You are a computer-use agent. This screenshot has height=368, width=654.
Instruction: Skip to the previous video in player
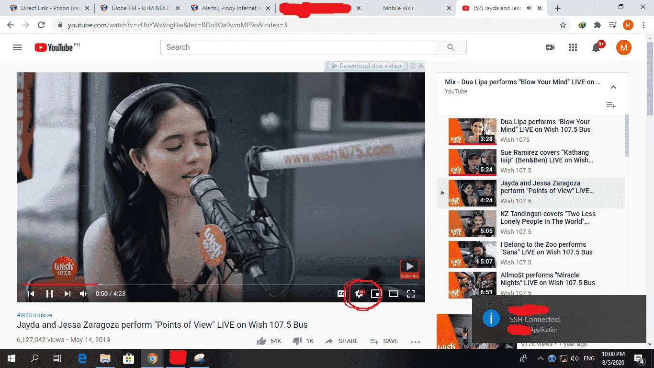(31, 294)
